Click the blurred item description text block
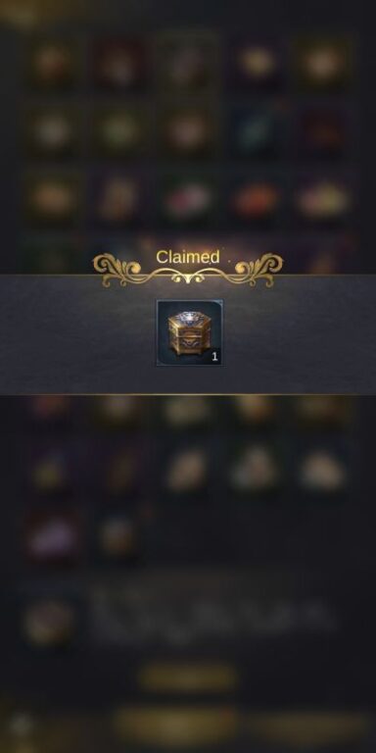Viewport: 376px width, 753px height. click(x=211, y=616)
